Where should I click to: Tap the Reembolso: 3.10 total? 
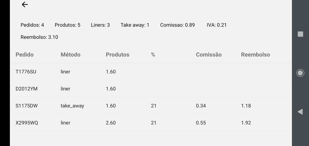[x=39, y=37]
